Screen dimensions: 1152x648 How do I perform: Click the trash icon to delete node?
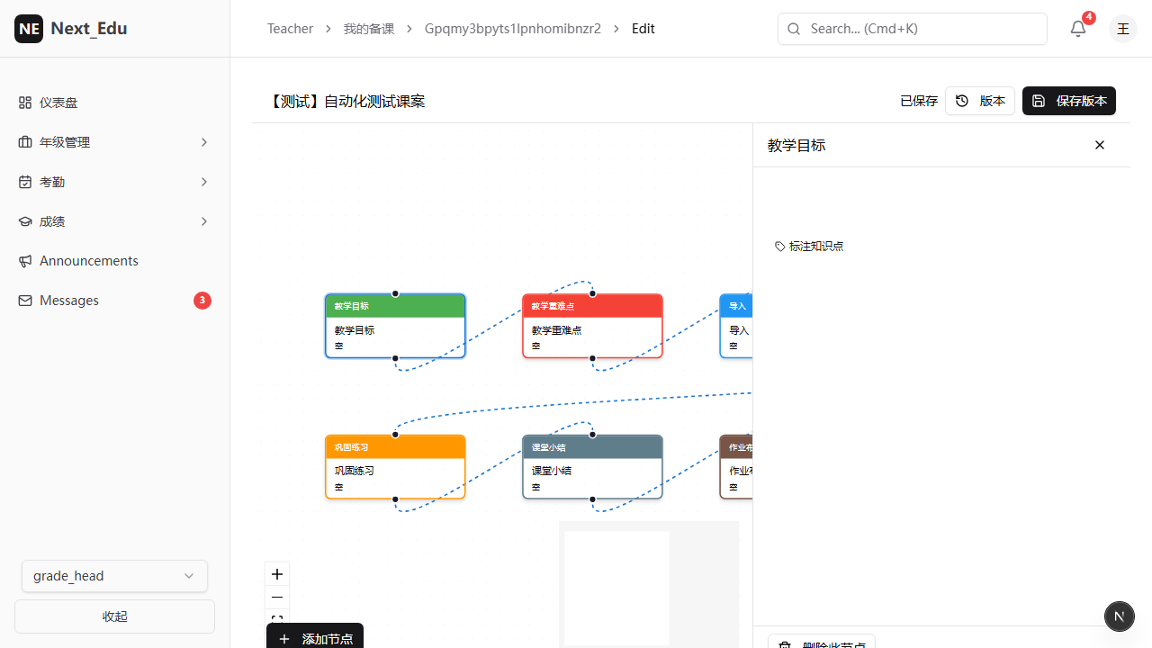[x=785, y=645]
